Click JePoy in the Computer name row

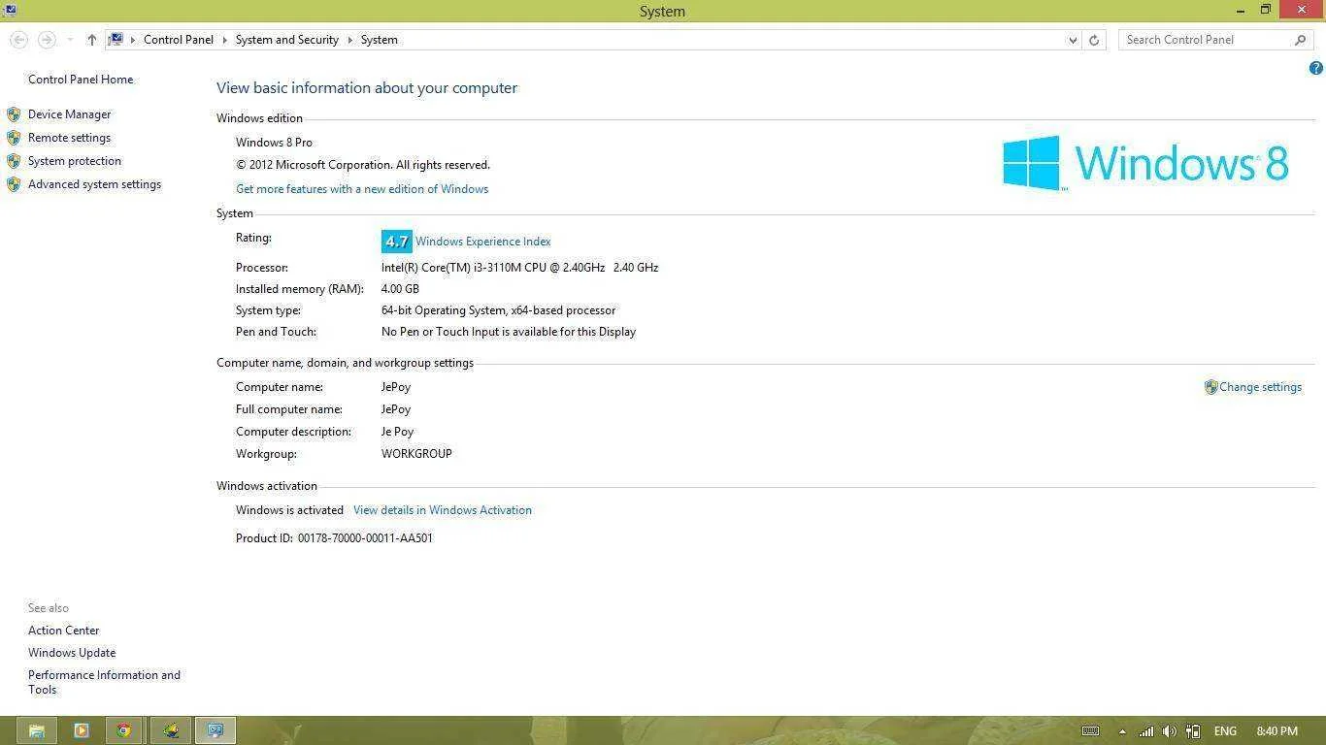click(396, 387)
